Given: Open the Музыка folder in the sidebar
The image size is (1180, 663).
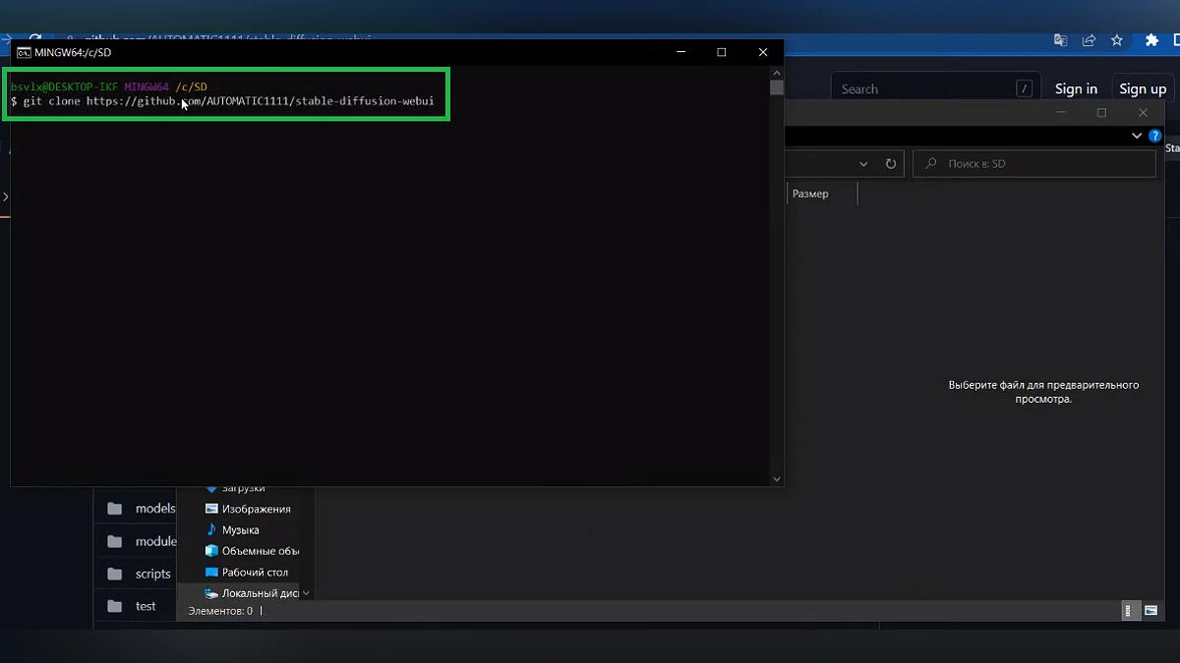Looking at the screenshot, I should 240,529.
